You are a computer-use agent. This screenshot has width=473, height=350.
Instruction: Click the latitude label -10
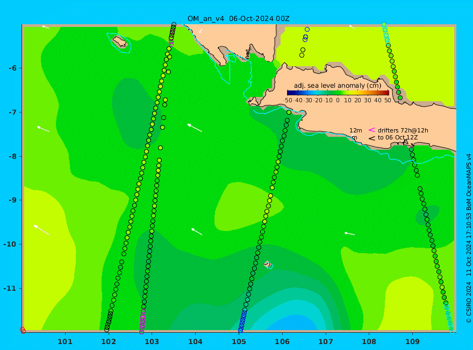click(x=10, y=244)
